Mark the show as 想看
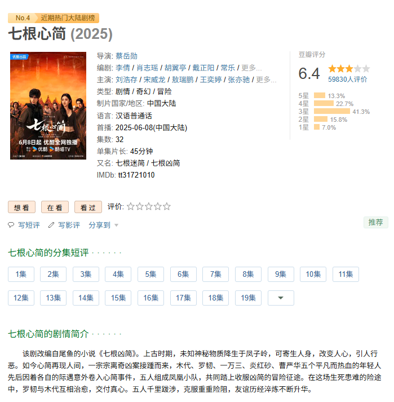394x402 pixels. [21, 207]
